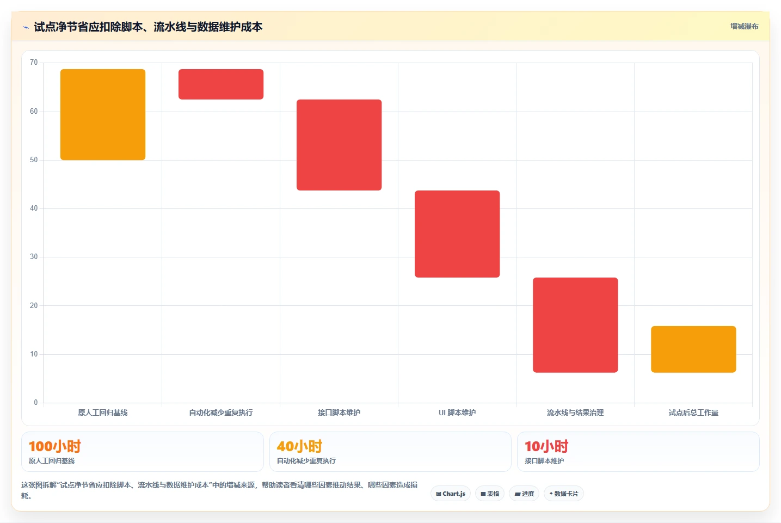The image size is (781, 523).
Task: Click the y-axis value 40
Action: tap(34, 208)
